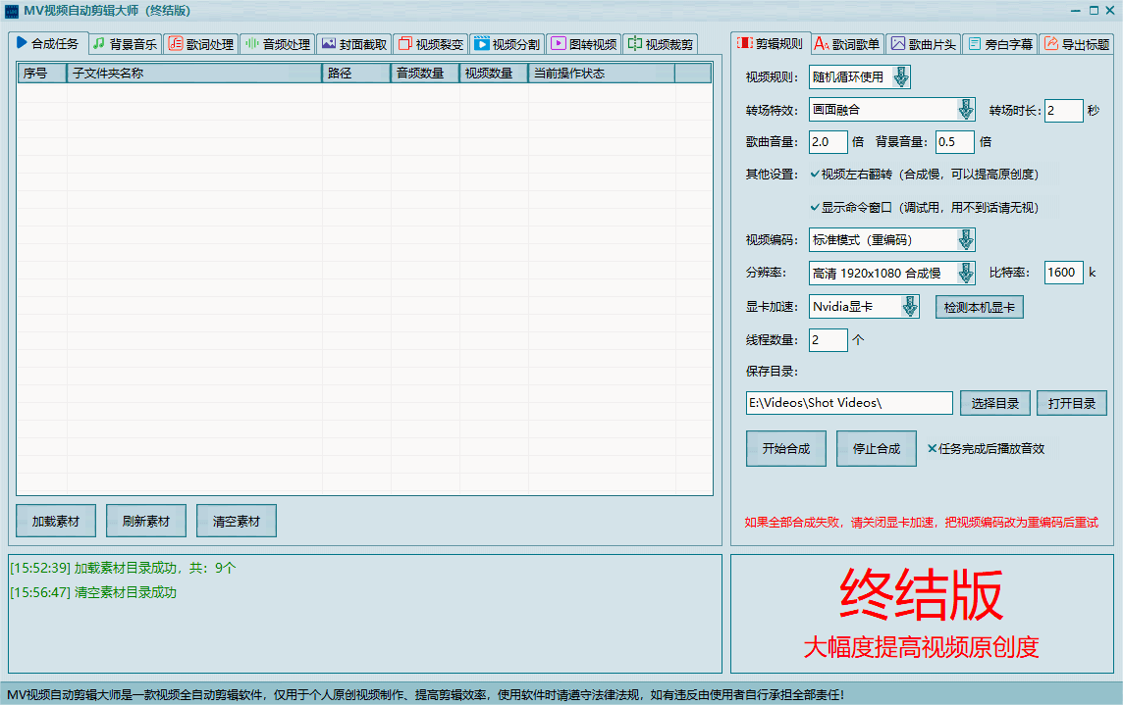Click the 视频裂变 tab icon

404,44
